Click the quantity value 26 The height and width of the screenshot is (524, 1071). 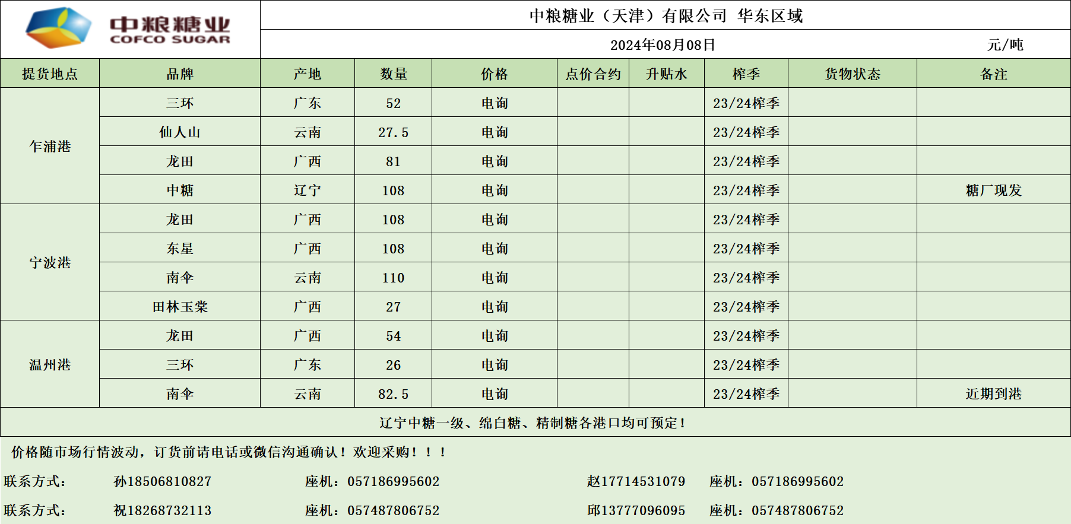pyautogui.click(x=394, y=365)
